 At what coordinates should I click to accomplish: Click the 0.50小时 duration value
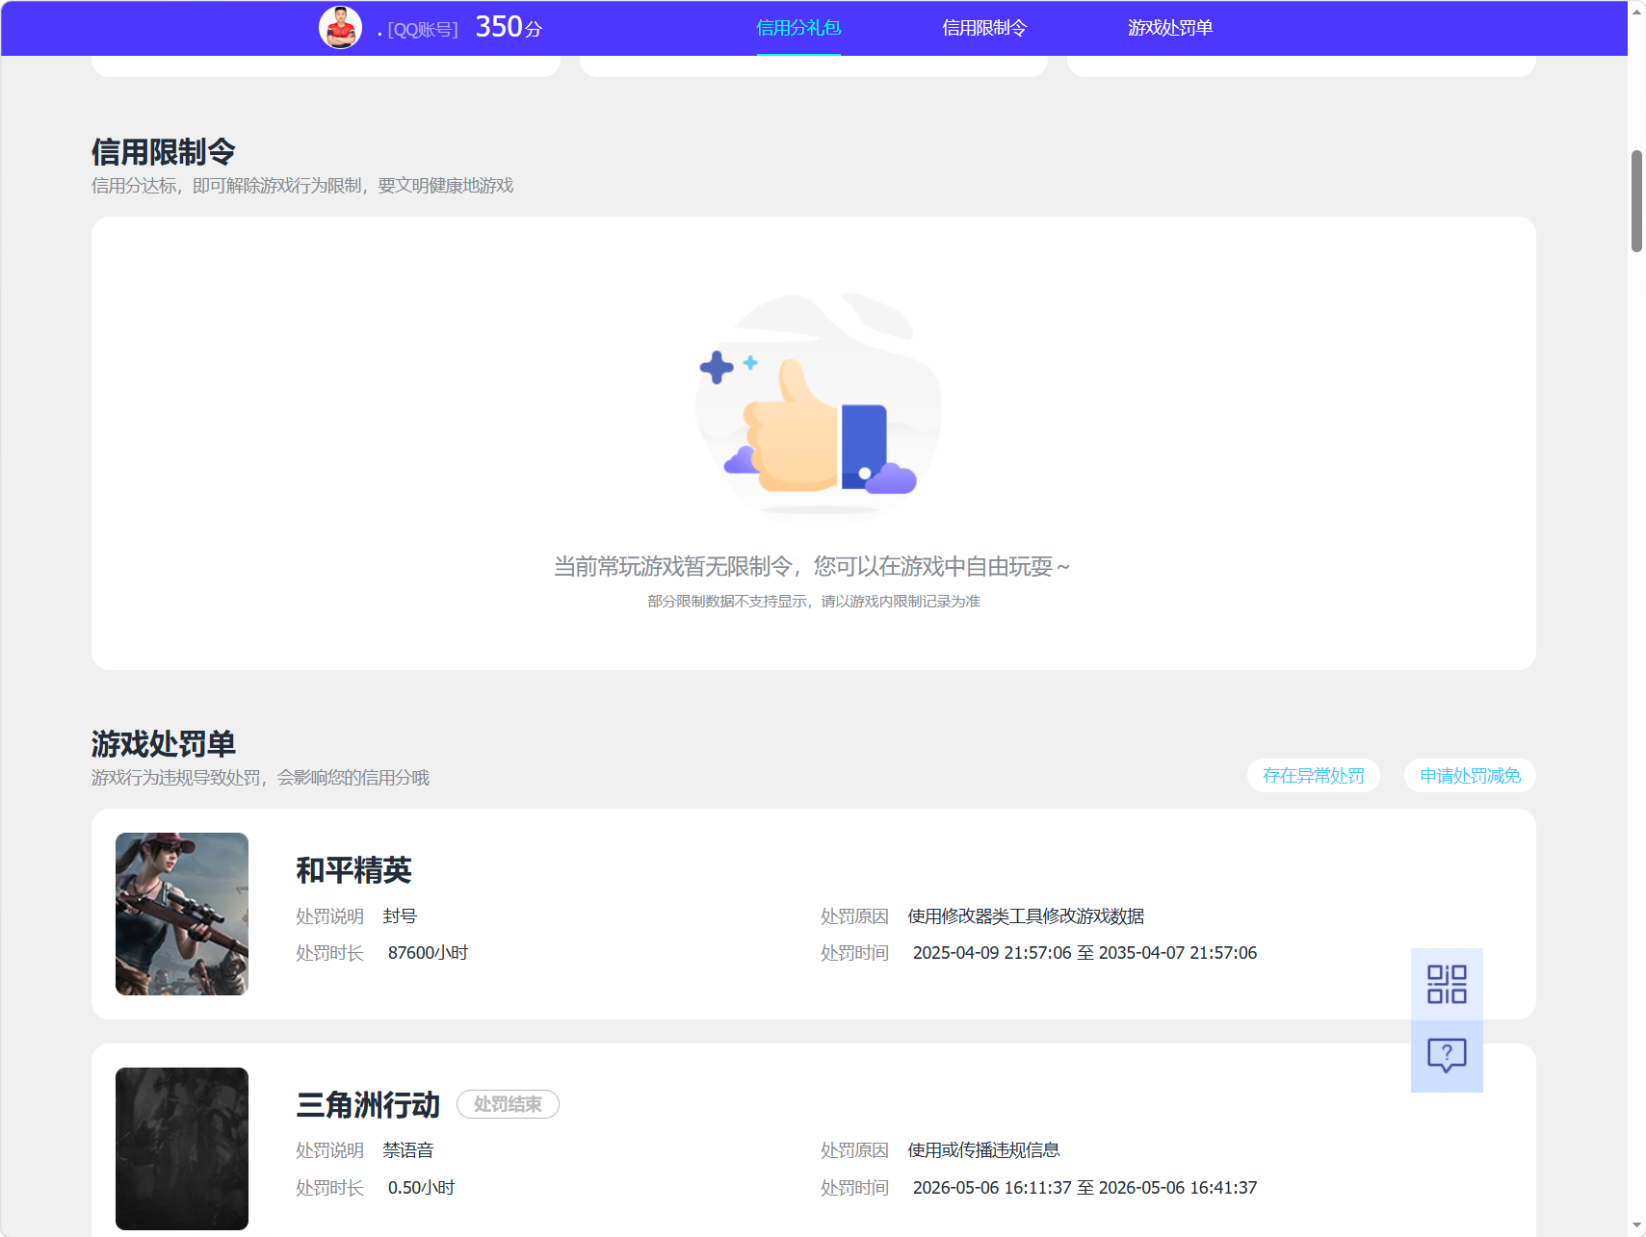click(421, 1188)
